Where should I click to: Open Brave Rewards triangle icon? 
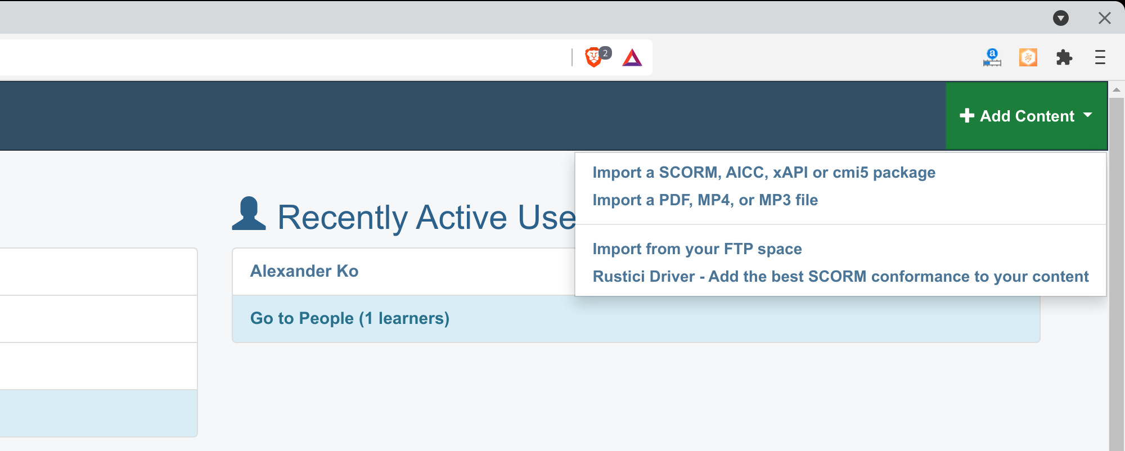coord(632,57)
